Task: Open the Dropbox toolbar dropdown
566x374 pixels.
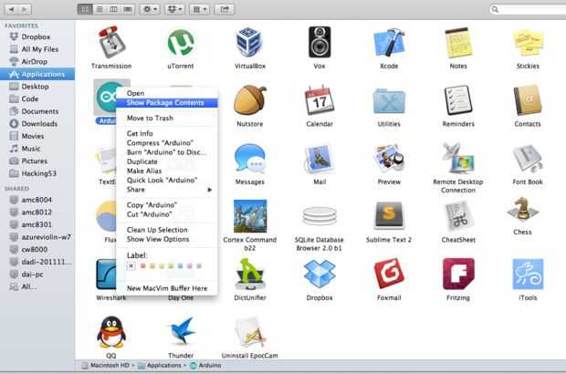Action: [x=174, y=9]
